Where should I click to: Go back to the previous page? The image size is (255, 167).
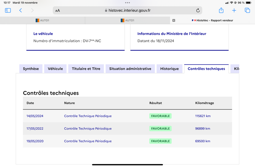20,10
